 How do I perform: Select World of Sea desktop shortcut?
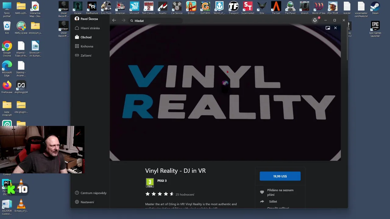tap(318, 8)
